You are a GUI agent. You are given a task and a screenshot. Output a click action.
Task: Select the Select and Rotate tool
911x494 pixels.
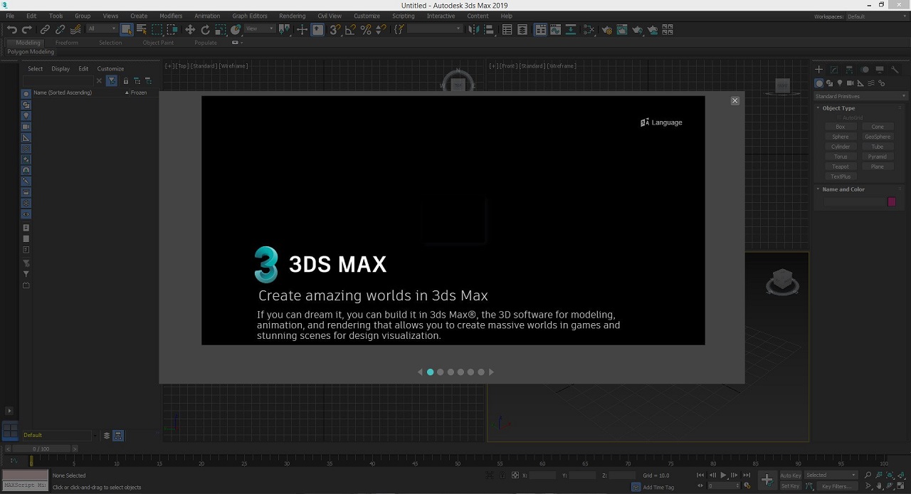tap(206, 30)
